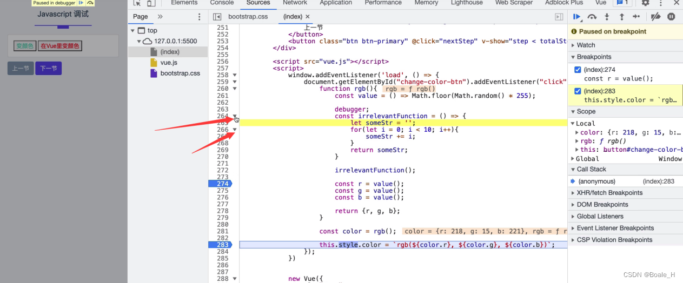Uncheck the (index):274 breakpoint checkbox
Screen dimensions: 683x283
coord(578,70)
